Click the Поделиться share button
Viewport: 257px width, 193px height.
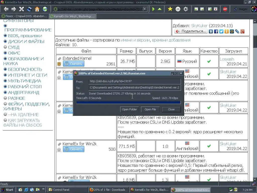[x=191, y=31]
